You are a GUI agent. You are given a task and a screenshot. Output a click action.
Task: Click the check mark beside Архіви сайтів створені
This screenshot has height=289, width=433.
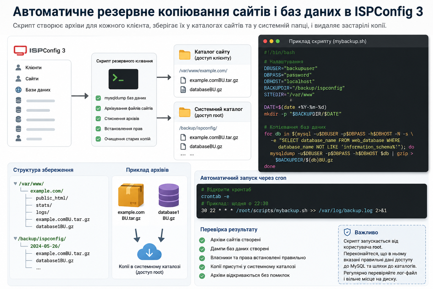[202, 240]
